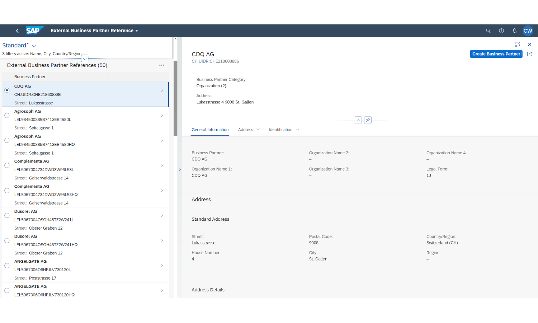538x323 pixels.
Task: Select radio for ANGELGATE AG LEI ending 730120L
Action: 7,266
